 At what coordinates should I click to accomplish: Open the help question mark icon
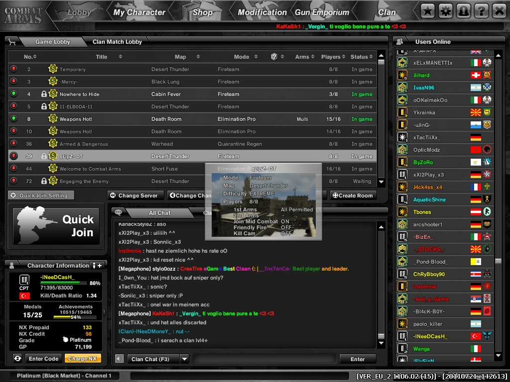tap(481, 11)
